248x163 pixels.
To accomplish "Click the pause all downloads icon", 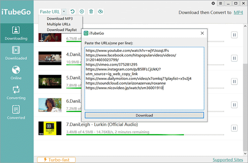I will [x=82, y=12].
